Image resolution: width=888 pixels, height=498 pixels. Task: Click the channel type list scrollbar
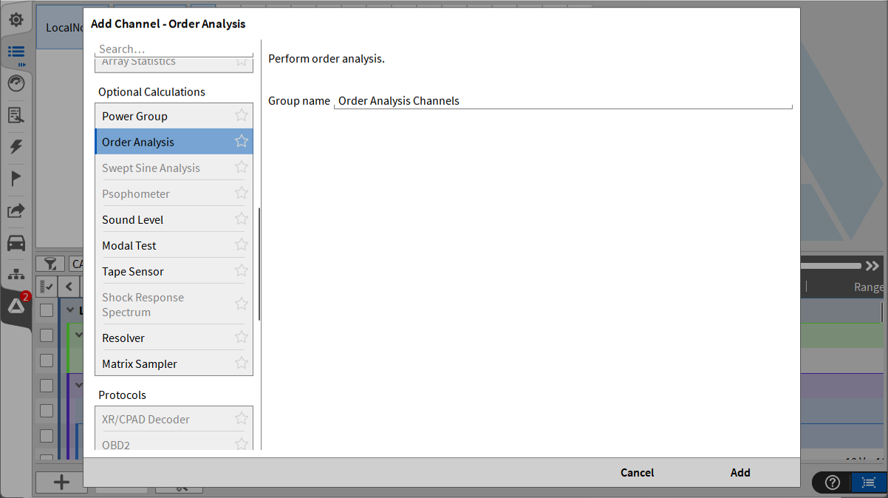259,264
